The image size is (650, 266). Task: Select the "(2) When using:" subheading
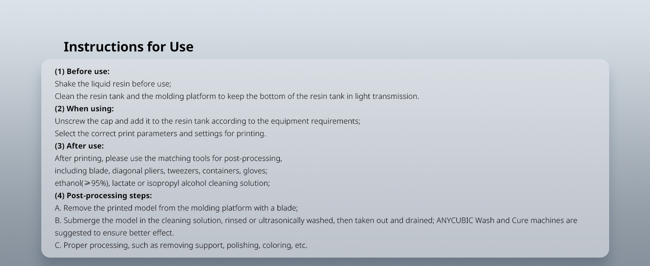click(x=84, y=109)
